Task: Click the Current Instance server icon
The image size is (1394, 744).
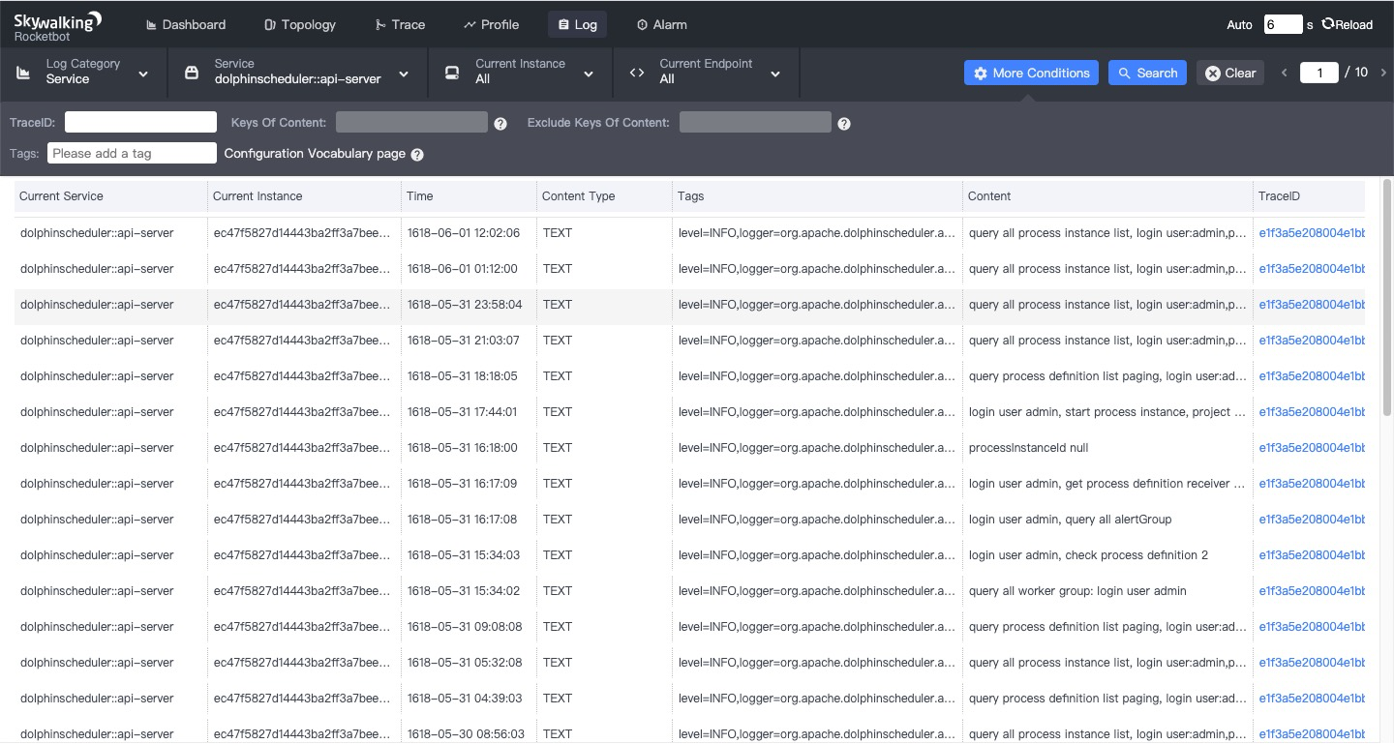Action: pyautogui.click(x=452, y=73)
